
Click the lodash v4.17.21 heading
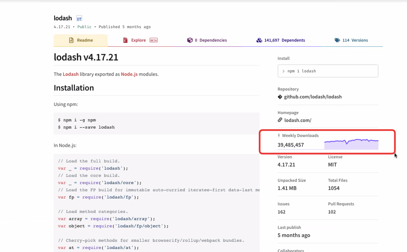(86, 57)
